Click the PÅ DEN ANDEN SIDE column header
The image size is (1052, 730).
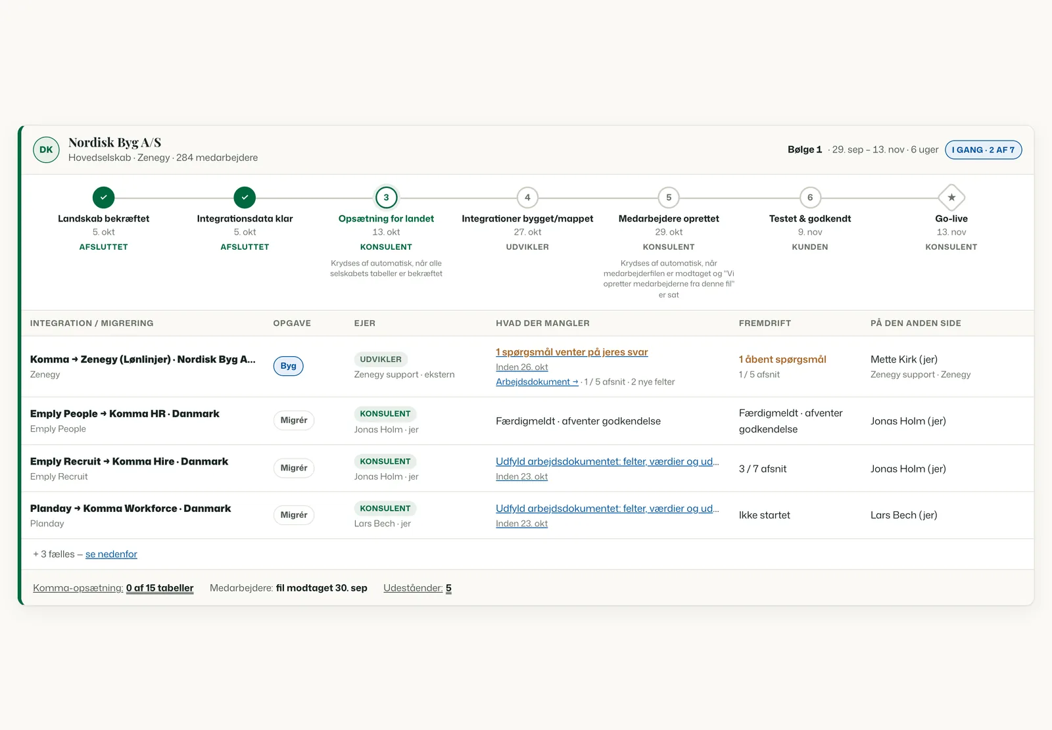[x=916, y=323]
